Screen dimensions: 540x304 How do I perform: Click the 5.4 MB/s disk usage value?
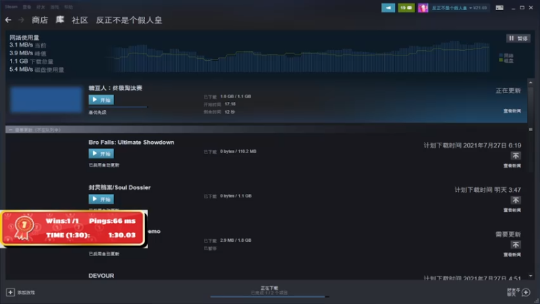click(21, 70)
